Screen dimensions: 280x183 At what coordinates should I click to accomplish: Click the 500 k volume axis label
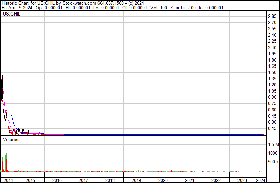point(273,162)
